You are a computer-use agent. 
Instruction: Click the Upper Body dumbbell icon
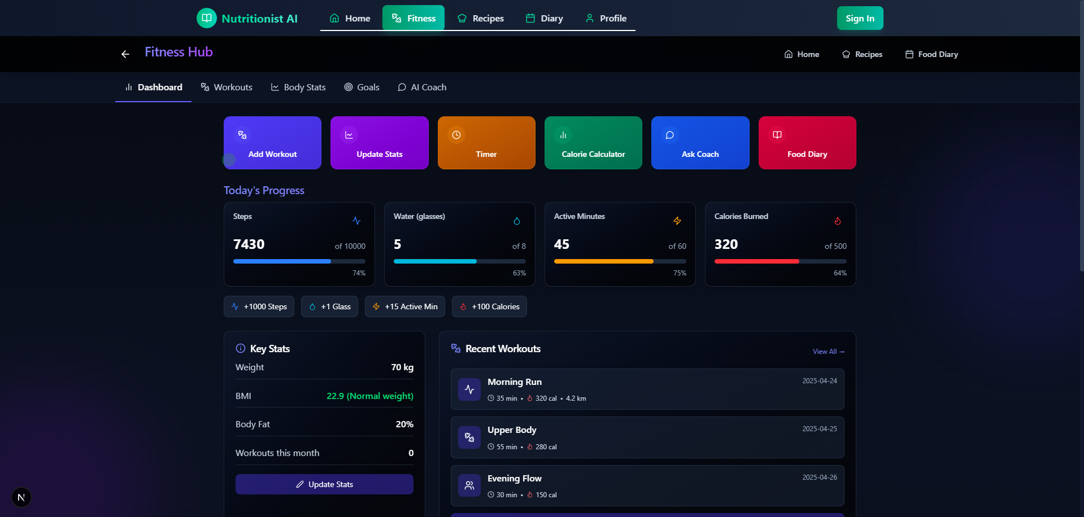469,437
